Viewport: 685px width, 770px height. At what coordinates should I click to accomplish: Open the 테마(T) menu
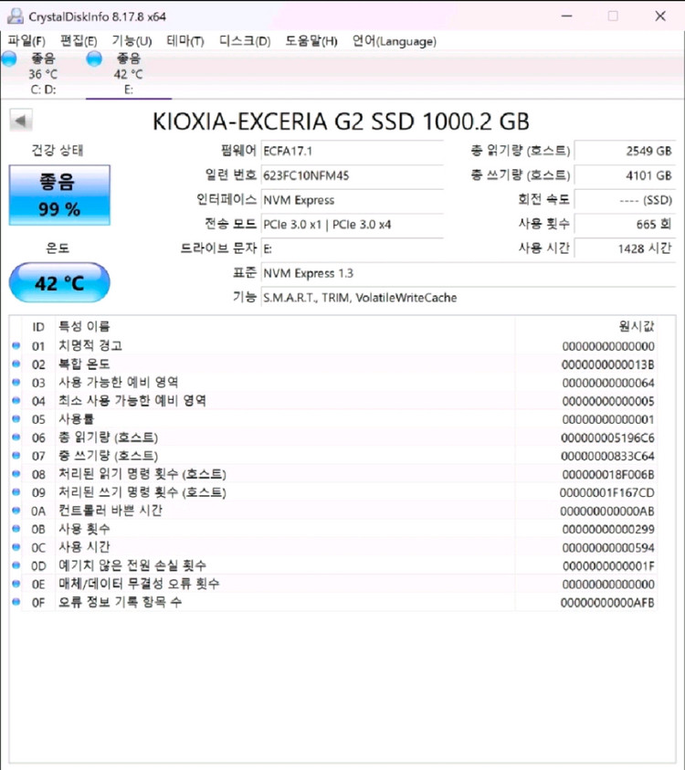point(185,41)
